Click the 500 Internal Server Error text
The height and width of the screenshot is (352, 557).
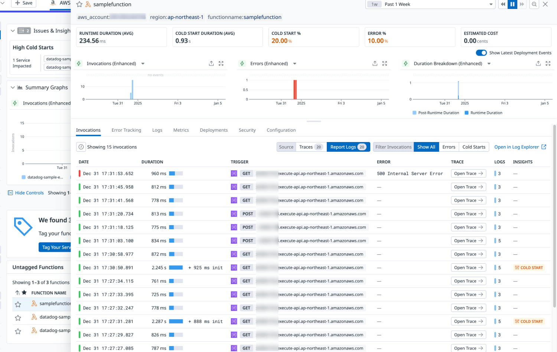[x=410, y=173]
